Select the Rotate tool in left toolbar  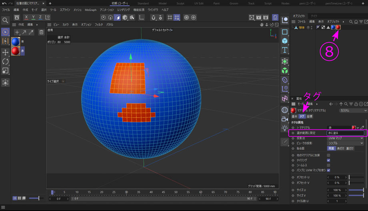click(5, 62)
